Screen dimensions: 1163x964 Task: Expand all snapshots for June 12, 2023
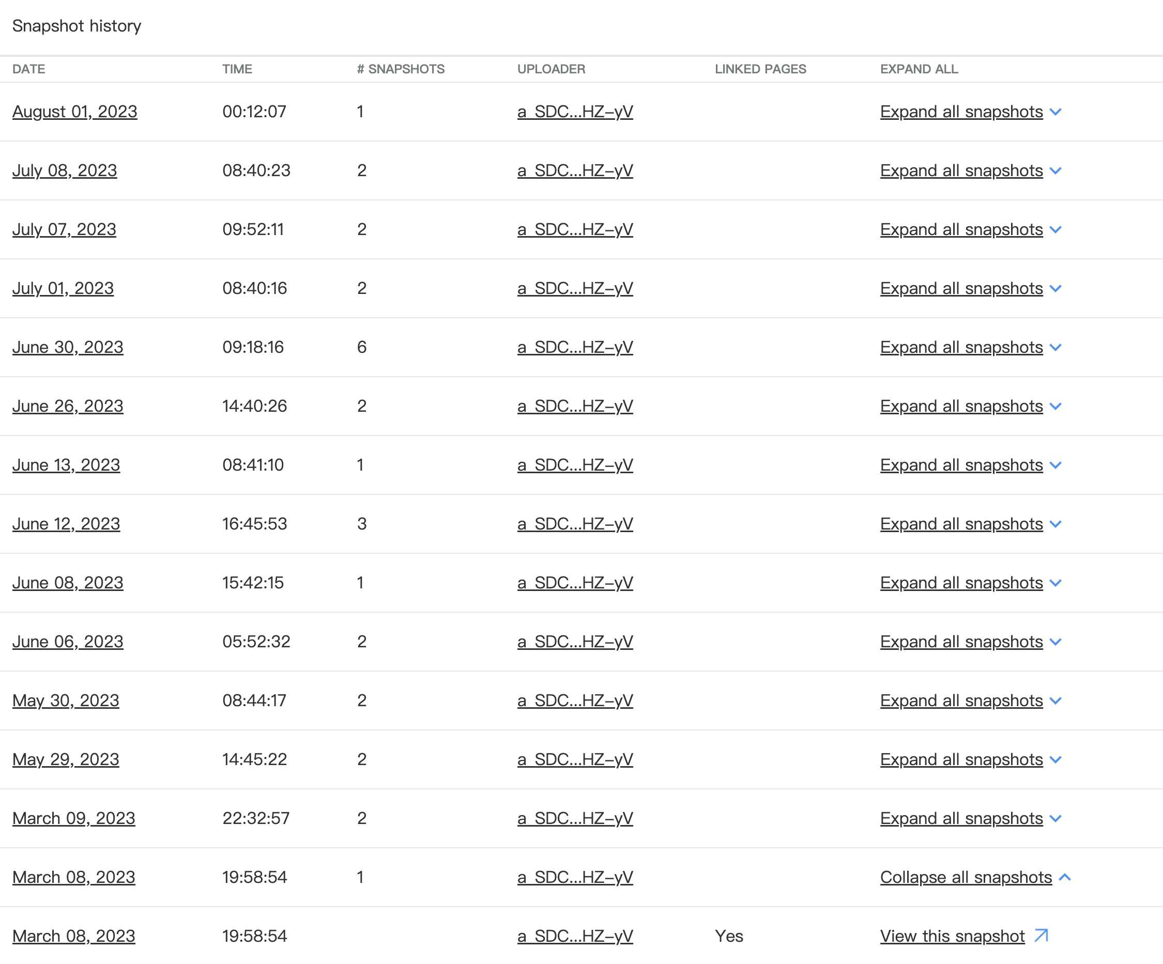(x=961, y=524)
